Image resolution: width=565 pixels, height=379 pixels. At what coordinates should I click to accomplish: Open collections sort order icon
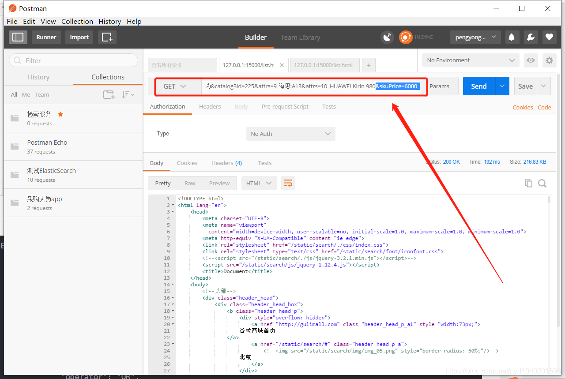tap(128, 94)
